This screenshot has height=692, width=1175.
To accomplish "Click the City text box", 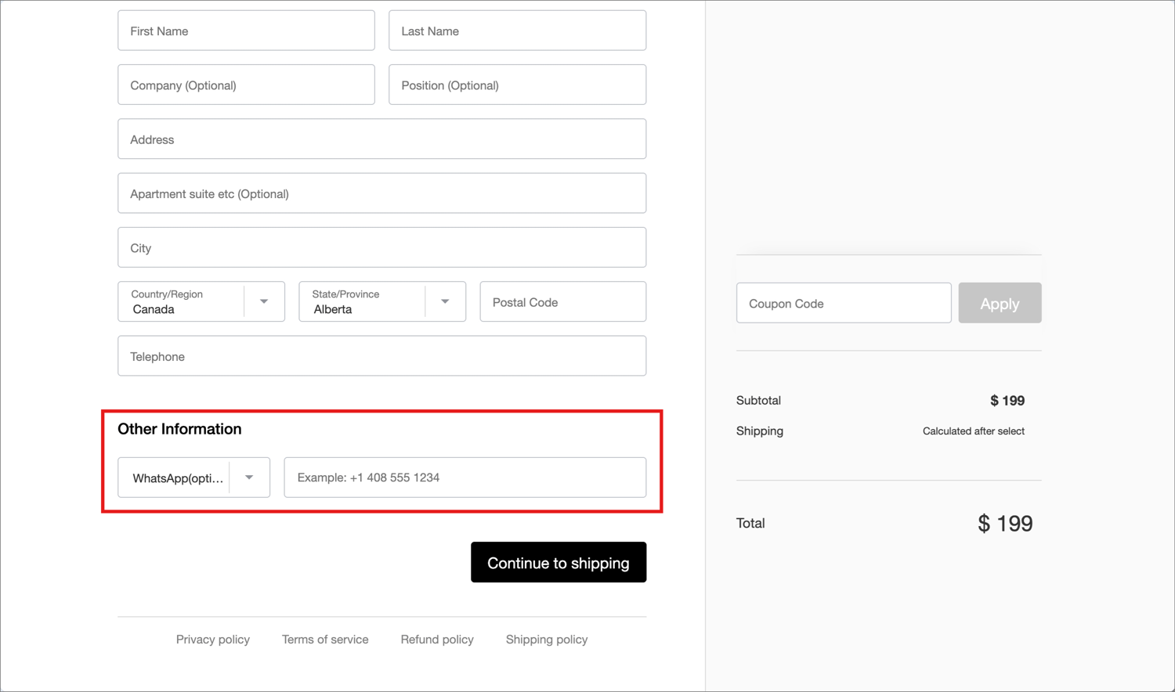I will tap(381, 248).
